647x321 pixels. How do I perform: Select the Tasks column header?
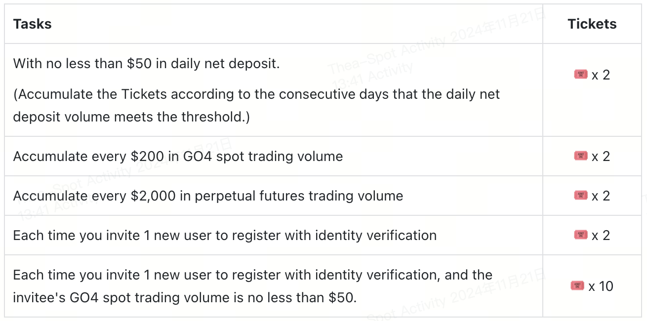coord(33,24)
